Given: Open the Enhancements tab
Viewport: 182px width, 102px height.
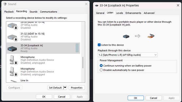Looking at the screenshot, I should (133, 13).
